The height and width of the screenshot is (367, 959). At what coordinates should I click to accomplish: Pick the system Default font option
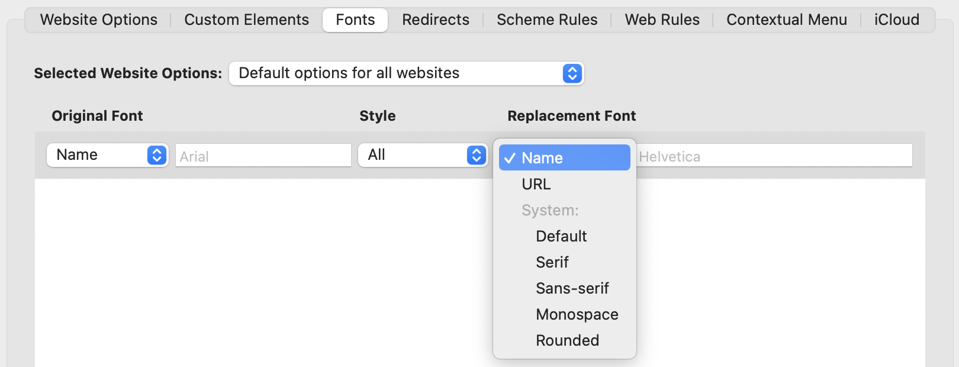tap(561, 236)
